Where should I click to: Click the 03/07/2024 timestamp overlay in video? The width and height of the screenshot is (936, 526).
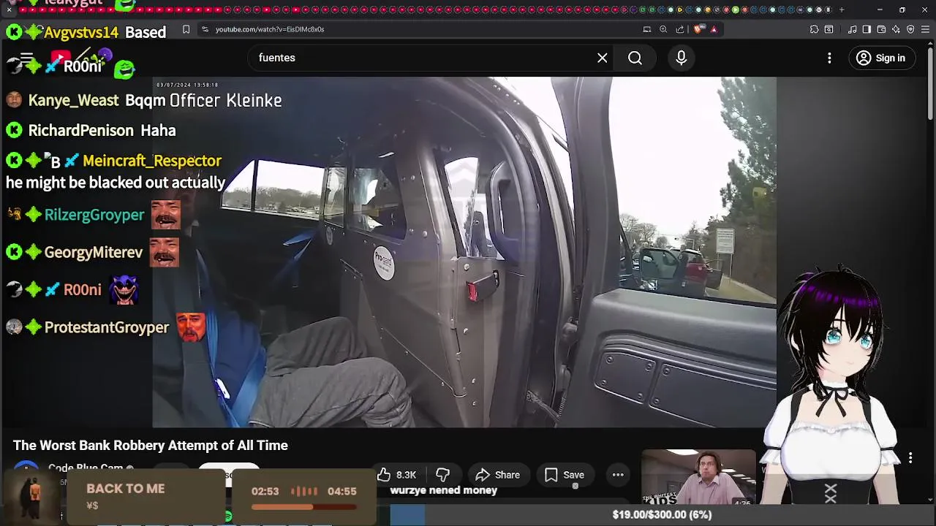(187, 85)
